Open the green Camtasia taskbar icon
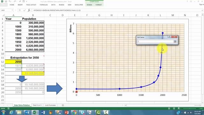This screenshot has width=204, height=115. tap(98, 112)
